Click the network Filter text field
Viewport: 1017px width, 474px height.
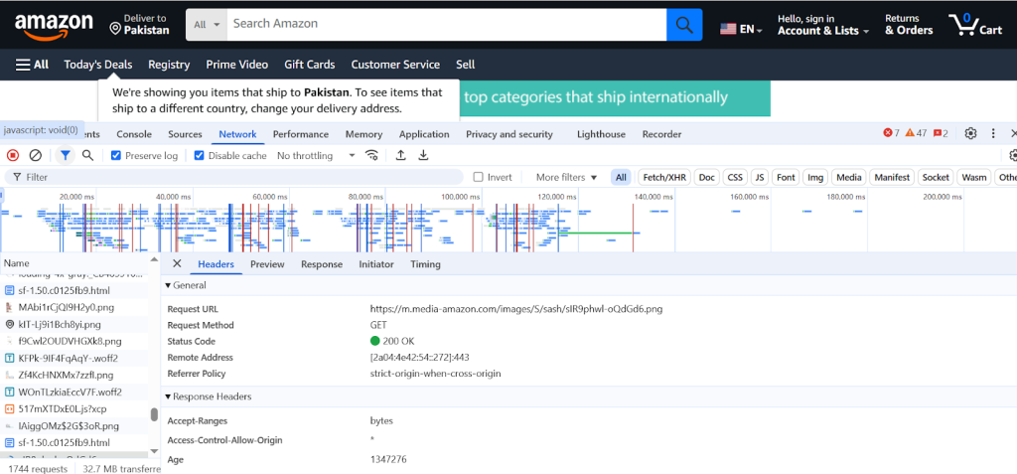[234, 177]
